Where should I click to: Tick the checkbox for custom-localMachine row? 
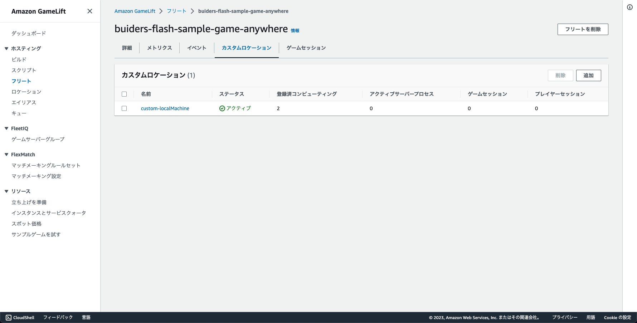click(x=124, y=108)
